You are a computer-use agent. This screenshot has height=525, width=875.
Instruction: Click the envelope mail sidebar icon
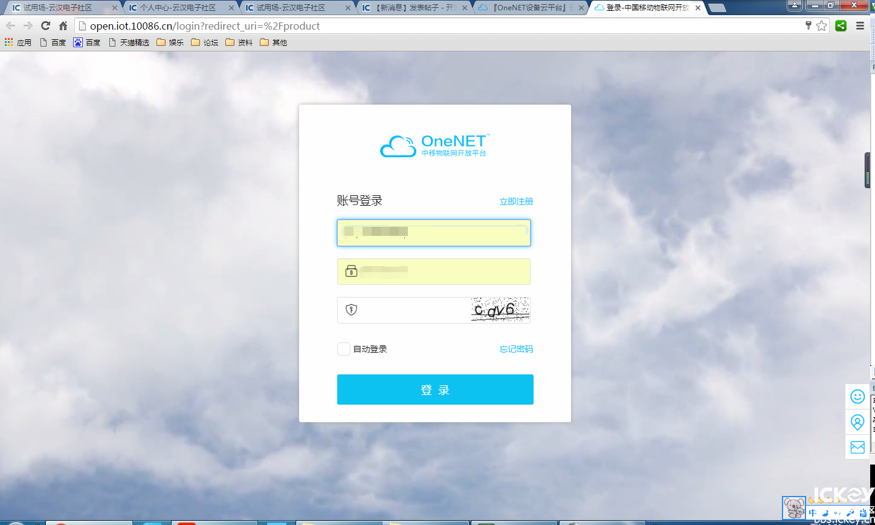point(857,447)
